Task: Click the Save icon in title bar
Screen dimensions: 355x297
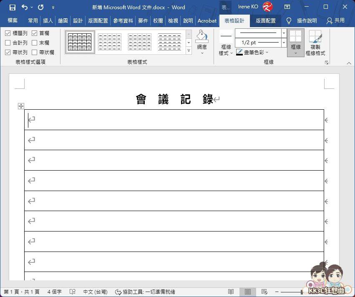Action: pyautogui.click(x=12, y=7)
